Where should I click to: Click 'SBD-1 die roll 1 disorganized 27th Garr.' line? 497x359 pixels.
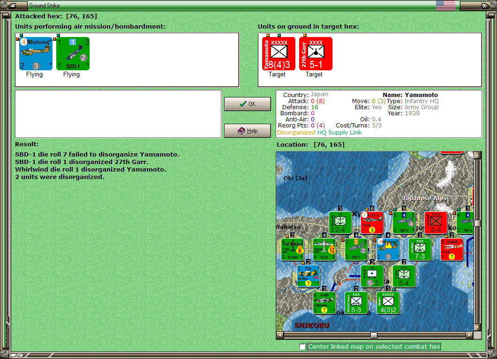coord(82,162)
